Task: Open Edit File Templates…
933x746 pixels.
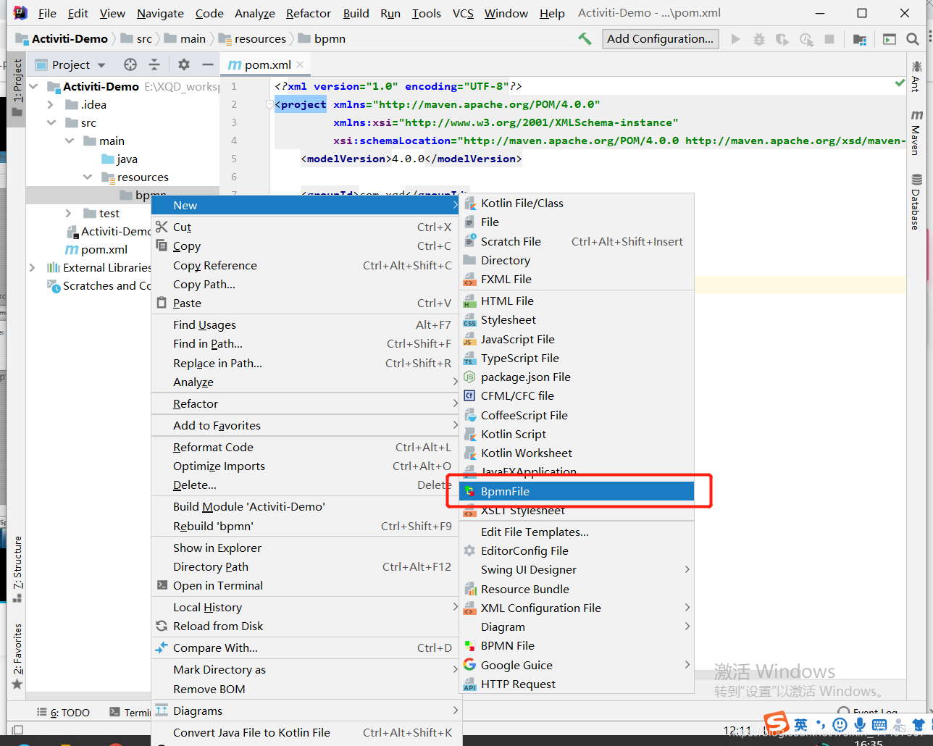Action: coord(577,532)
